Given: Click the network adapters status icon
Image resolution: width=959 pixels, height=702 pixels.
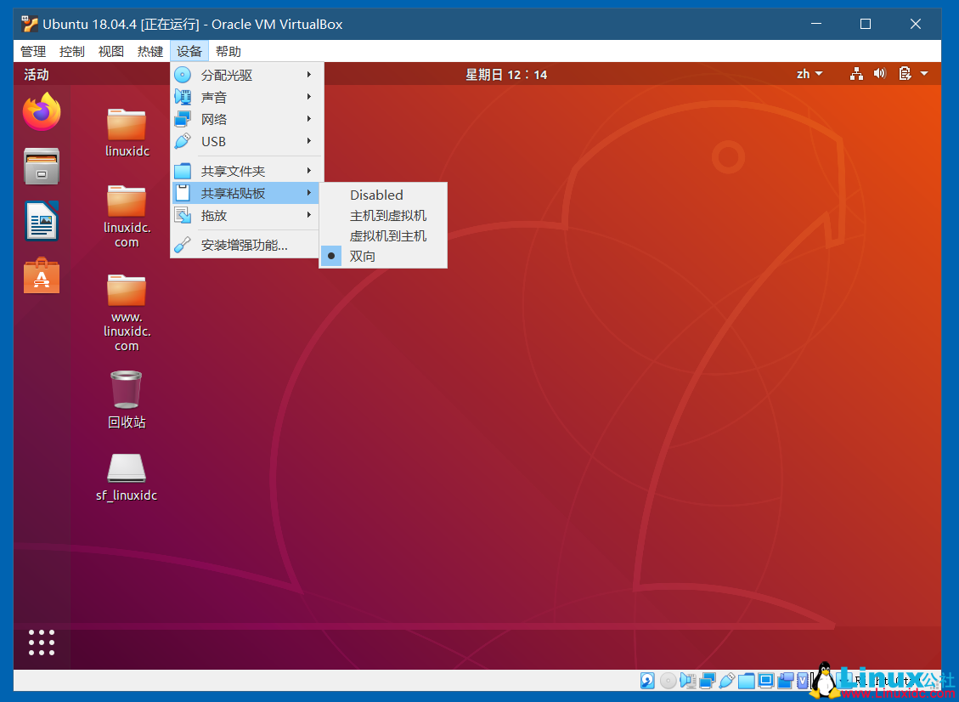Looking at the screenshot, I should pos(708,680).
